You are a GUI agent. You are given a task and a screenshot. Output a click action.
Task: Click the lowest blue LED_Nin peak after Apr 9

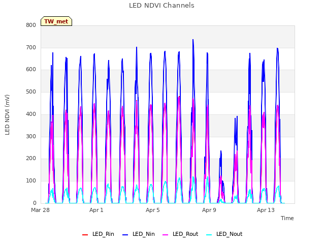[221, 151]
